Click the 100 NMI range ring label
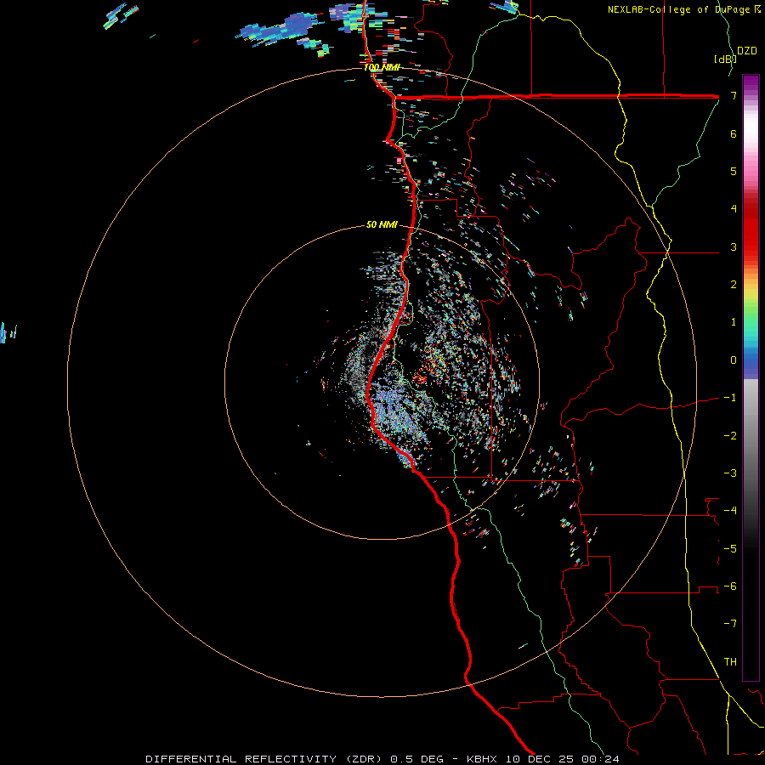 [x=382, y=67]
